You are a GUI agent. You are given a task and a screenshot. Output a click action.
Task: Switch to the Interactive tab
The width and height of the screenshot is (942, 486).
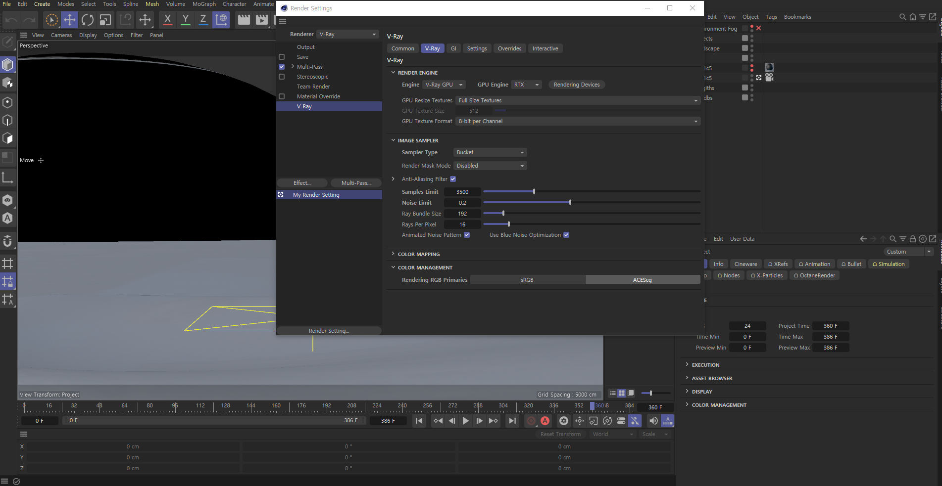[x=545, y=48]
